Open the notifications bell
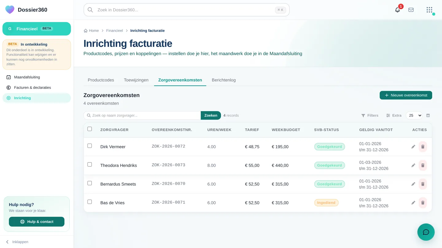Screen dimensions: 442x248 [397, 10]
